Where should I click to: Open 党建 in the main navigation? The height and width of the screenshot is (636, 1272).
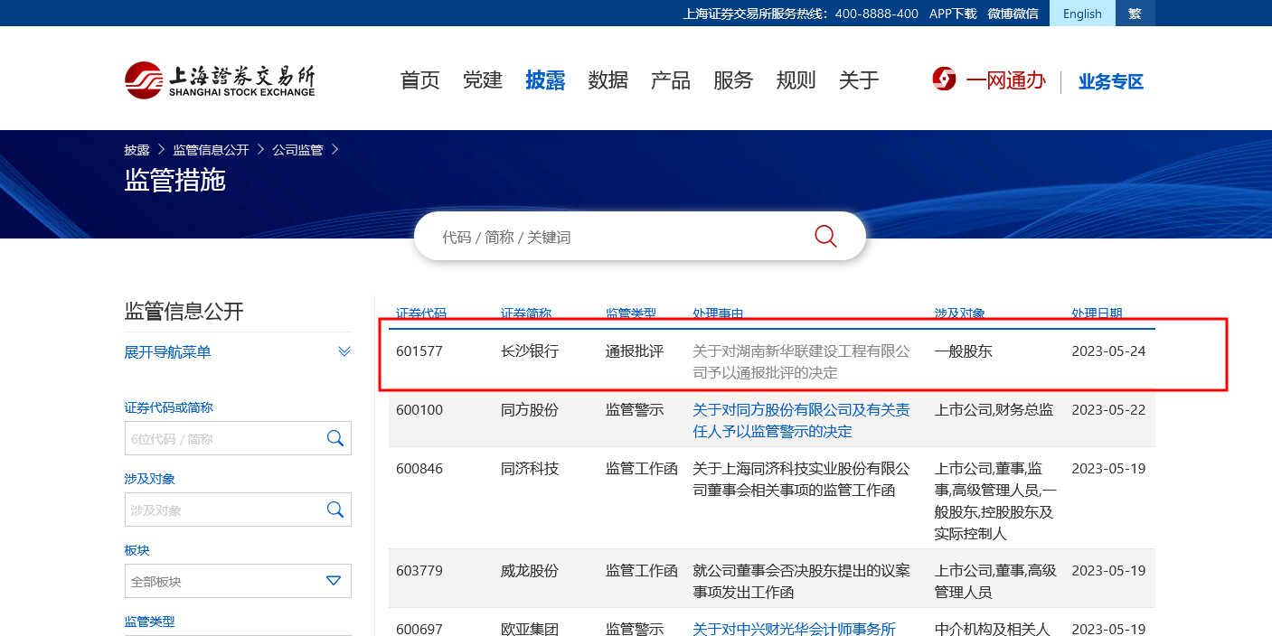point(483,80)
